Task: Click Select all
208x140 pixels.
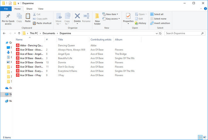Action: (157, 14)
